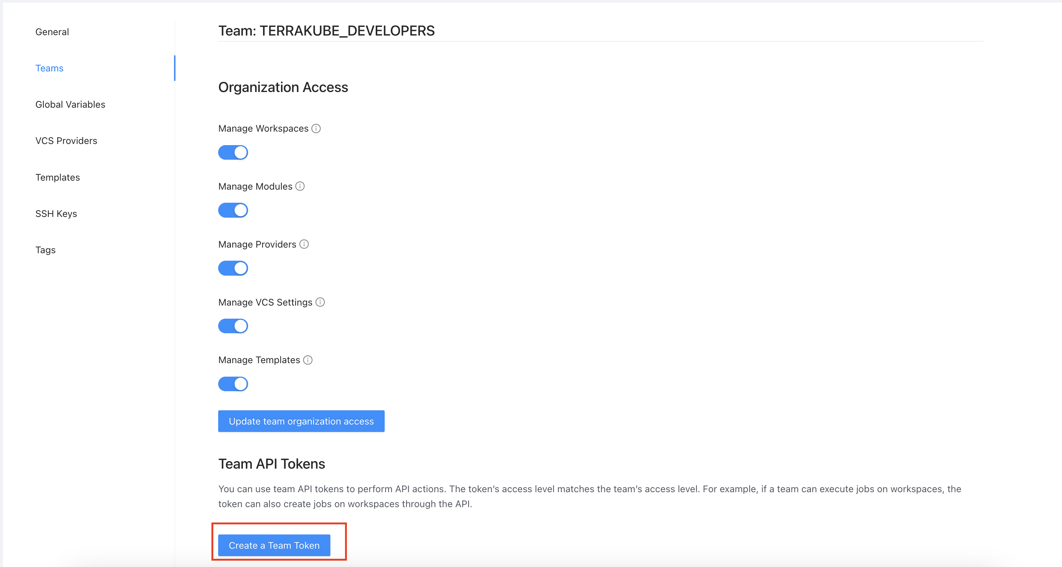Open VCS Providers in sidebar
1062x567 pixels.
pyautogui.click(x=66, y=141)
